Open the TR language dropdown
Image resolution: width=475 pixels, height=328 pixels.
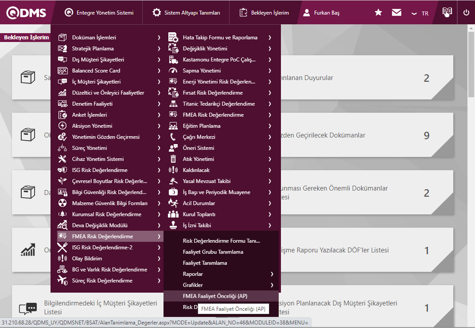(x=420, y=13)
